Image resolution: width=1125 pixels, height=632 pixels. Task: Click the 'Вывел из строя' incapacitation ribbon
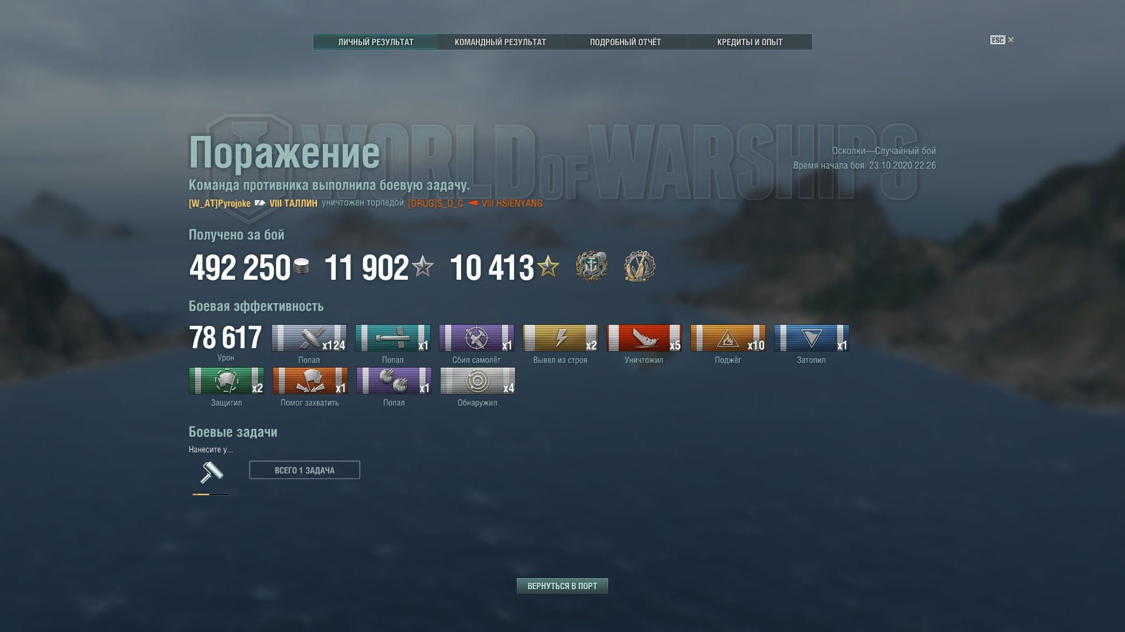pyautogui.click(x=560, y=338)
